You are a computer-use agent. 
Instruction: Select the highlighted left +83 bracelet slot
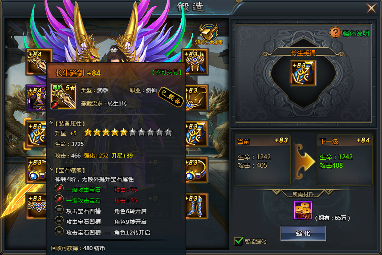[x=37, y=134]
